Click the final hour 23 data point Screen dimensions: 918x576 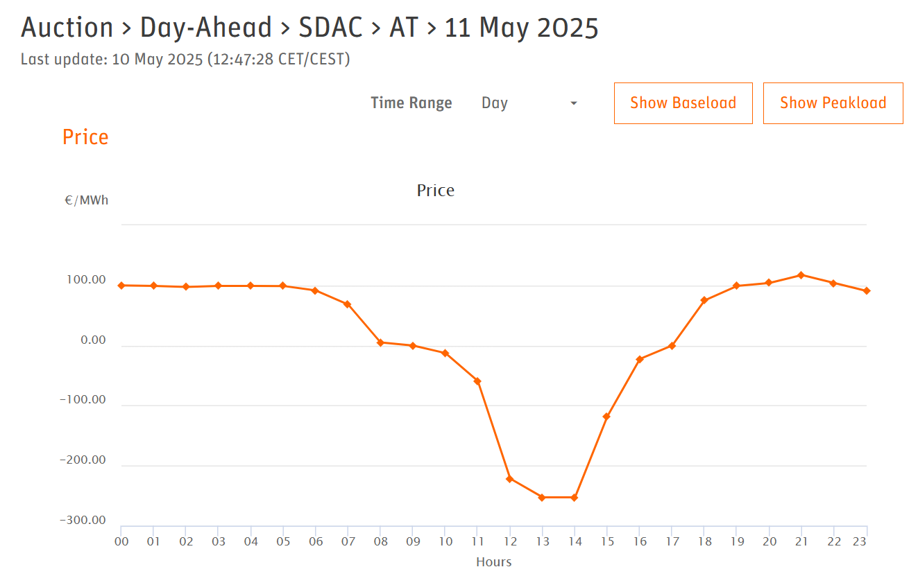867,291
